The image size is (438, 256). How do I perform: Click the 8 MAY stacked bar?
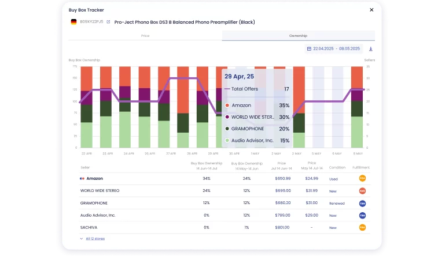point(357,107)
